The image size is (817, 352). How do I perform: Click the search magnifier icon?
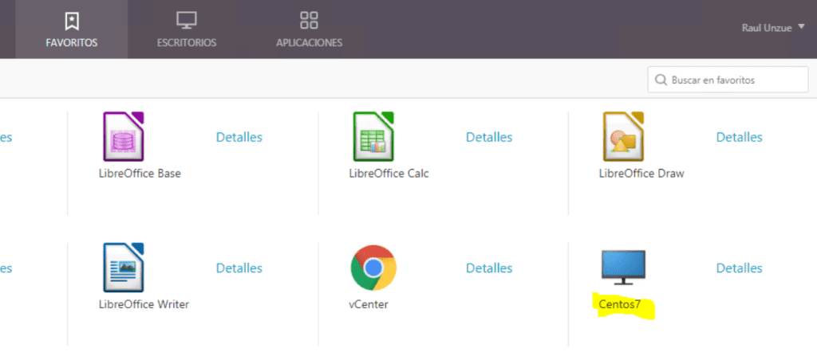coord(661,80)
